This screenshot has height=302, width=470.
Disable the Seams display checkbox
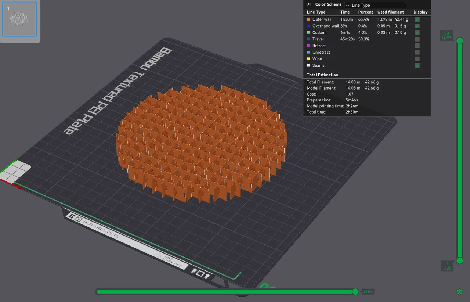pyautogui.click(x=417, y=65)
